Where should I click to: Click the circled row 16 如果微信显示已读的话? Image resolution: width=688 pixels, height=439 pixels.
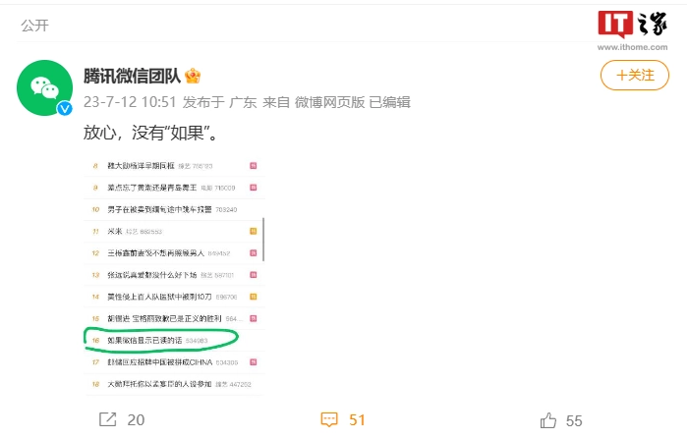click(x=160, y=340)
